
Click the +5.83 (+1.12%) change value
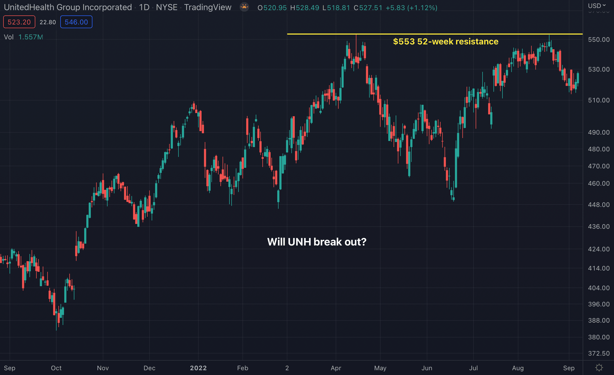[411, 8]
